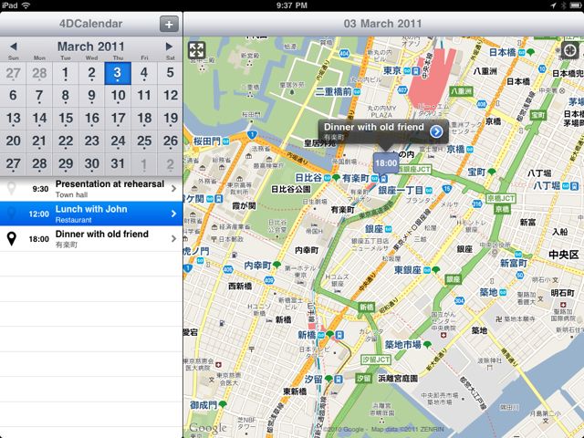
Task: Open Dinner with old friend list chevron
Action: [x=173, y=239]
